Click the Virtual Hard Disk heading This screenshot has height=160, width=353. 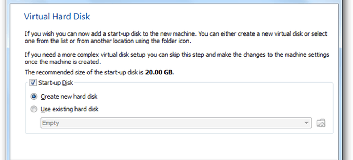pyautogui.click(x=58, y=16)
